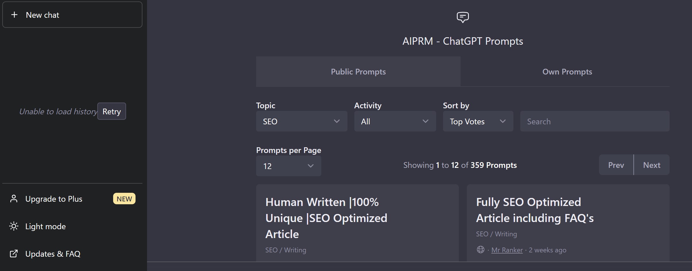Toggle Light mode in the sidebar
692x271 pixels.
point(45,226)
